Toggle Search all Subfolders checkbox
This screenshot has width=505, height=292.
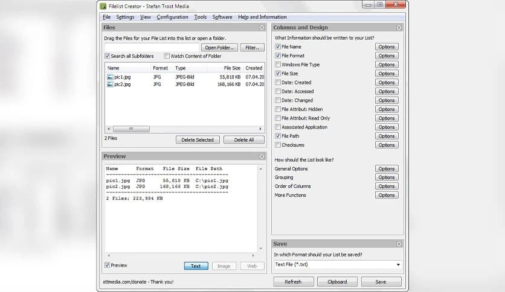(x=108, y=56)
